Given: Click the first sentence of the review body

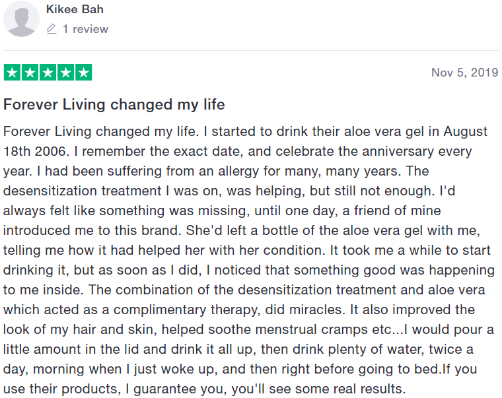Looking at the screenshot, I should (101, 131).
